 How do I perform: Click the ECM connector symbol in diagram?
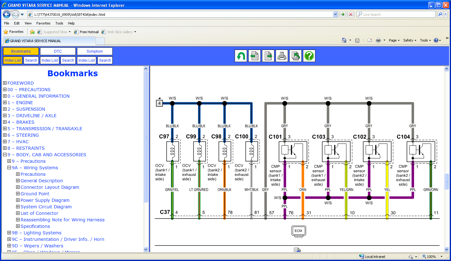point(299,232)
